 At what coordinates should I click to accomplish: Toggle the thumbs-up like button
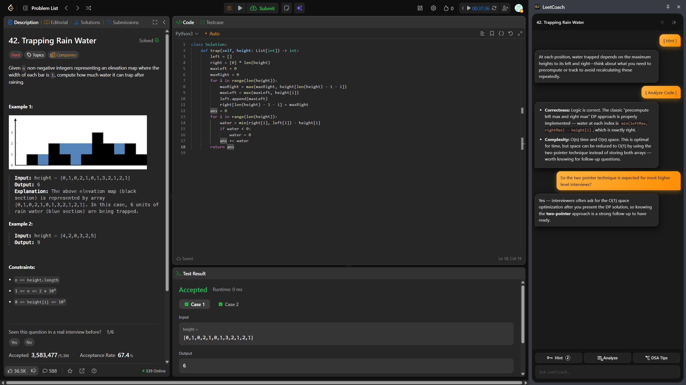click(x=17, y=371)
